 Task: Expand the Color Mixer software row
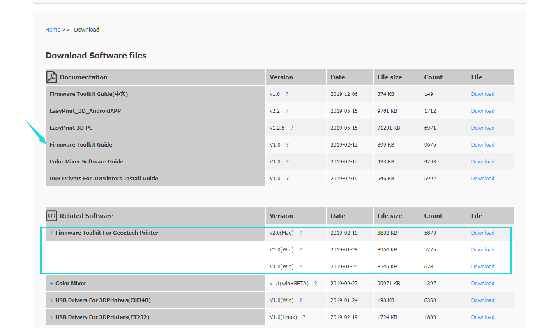pos(52,284)
